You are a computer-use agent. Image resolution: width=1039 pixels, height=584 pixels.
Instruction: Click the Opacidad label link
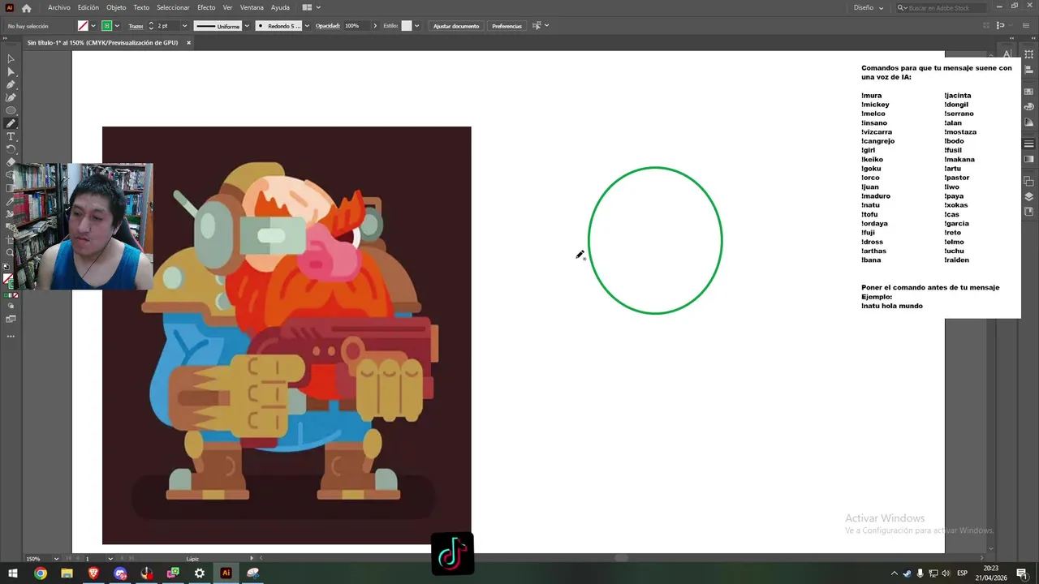tap(328, 26)
